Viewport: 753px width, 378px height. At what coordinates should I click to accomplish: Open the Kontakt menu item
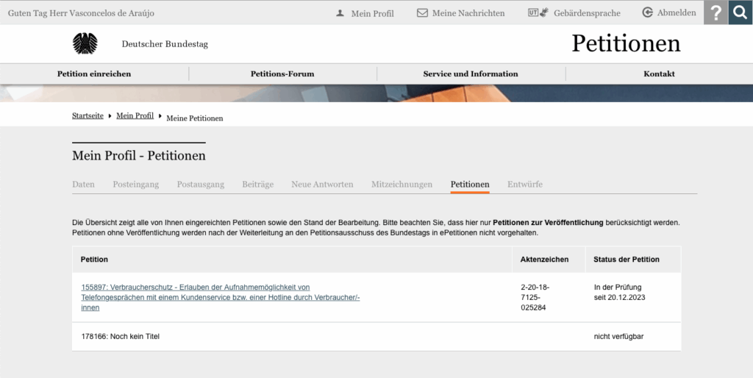point(659,74)
